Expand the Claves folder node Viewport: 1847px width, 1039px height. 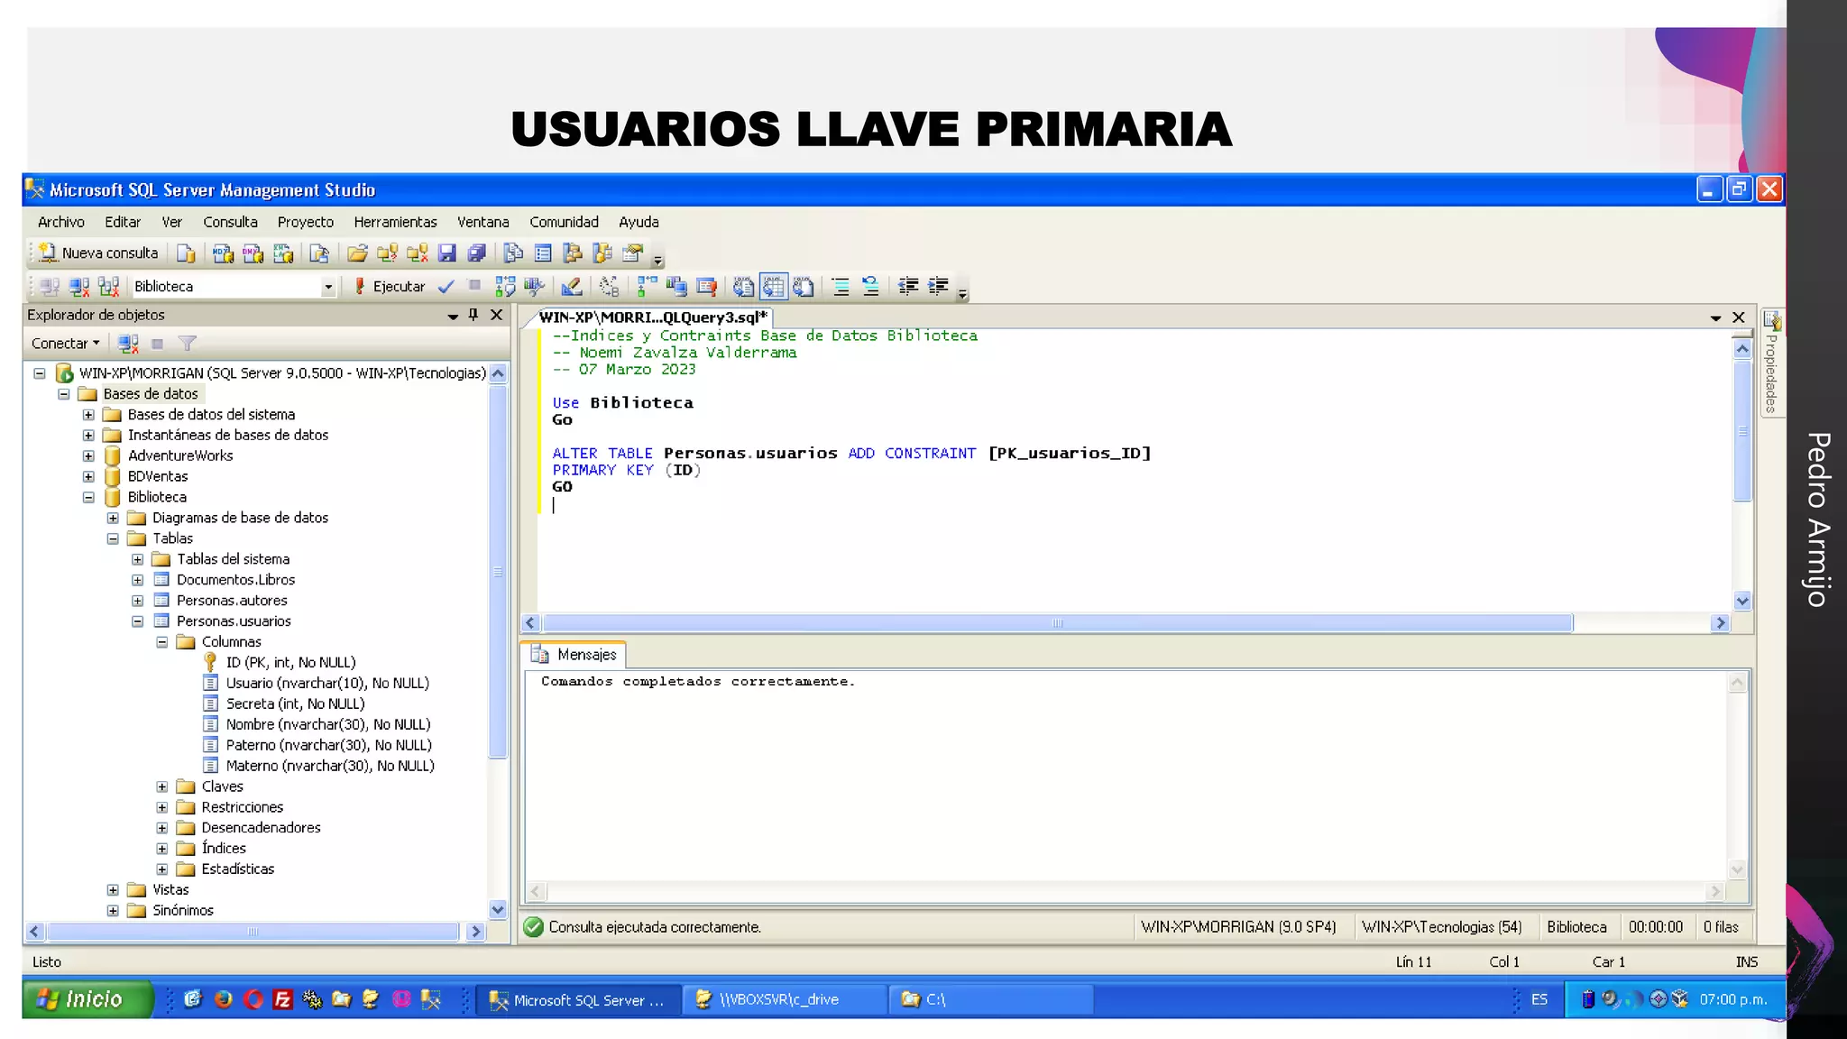tap(162, 787)
